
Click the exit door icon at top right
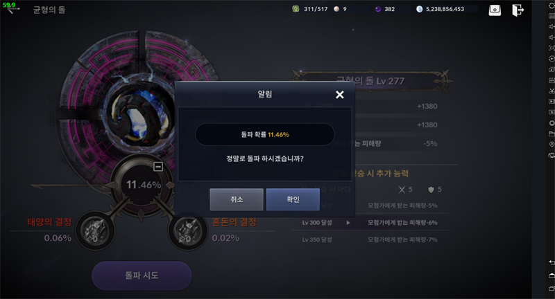coord(518,10)
